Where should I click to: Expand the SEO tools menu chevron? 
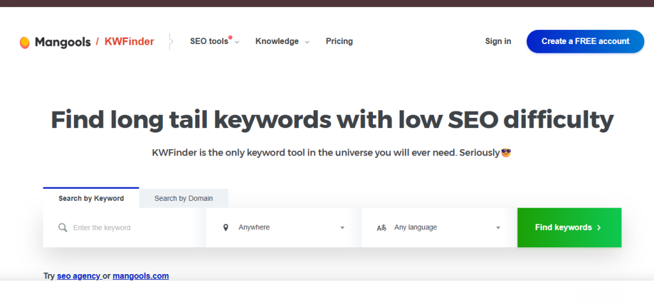click(237, 42)
